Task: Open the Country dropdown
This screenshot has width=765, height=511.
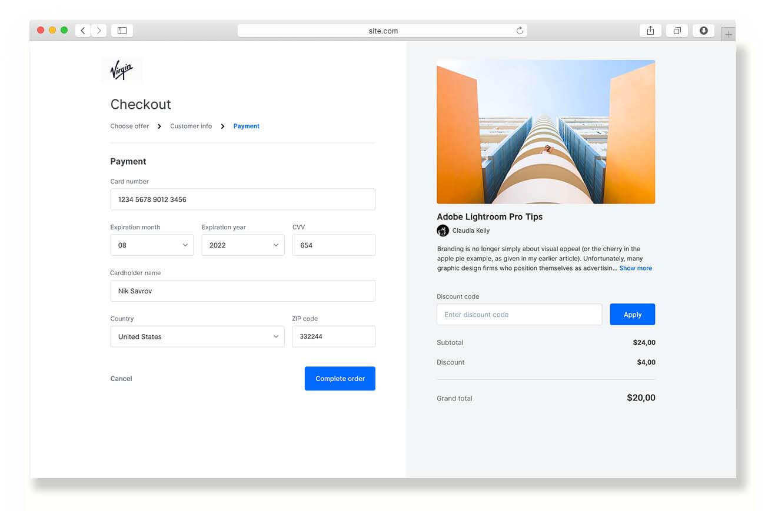Action: [197, 337]
